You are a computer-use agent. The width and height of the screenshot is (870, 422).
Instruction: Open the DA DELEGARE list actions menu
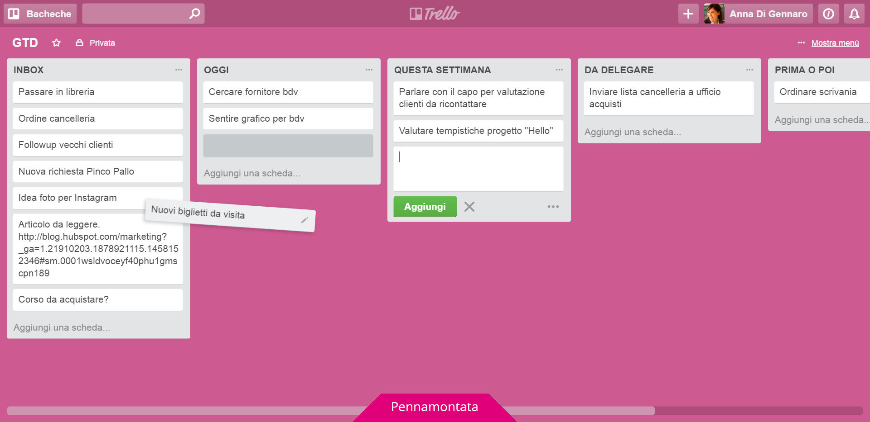click(x=749, y=69)
